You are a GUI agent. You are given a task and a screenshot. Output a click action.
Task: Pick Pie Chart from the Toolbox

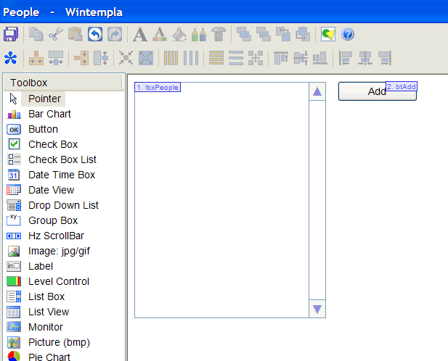point(49,357)
